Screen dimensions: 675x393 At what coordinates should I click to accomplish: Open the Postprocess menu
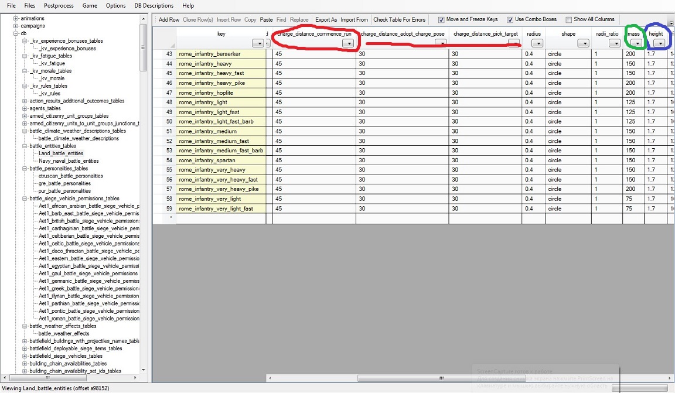[59, 6]
